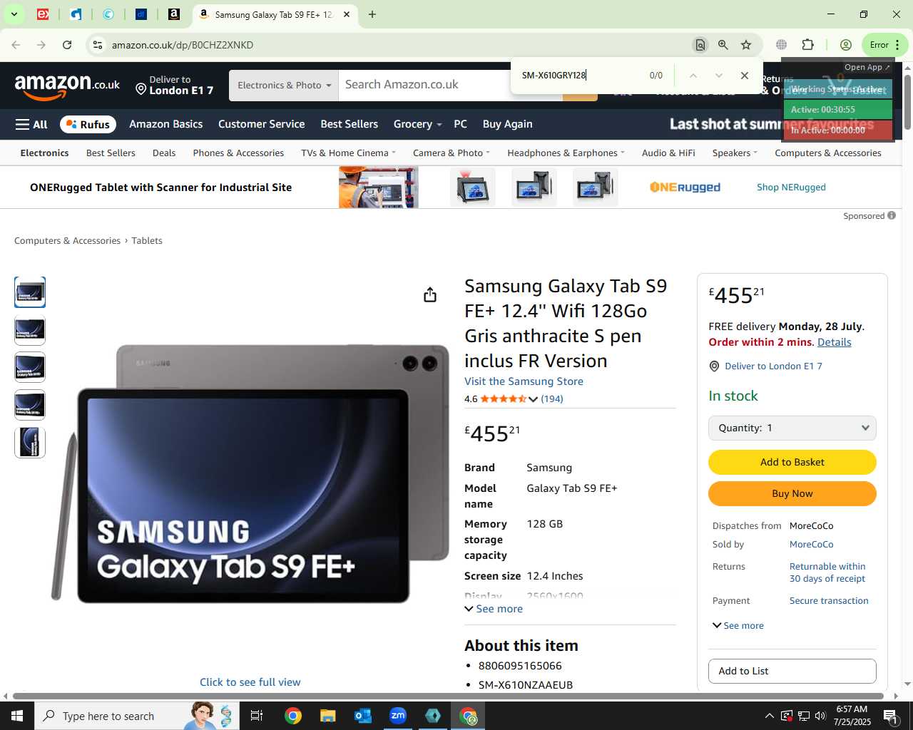The width and height of the screenshot is (913, 730).
Task: Open Windows Start menu
Action: coord(17,716)
